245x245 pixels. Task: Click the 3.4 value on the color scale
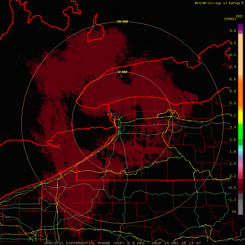(233, 127)
